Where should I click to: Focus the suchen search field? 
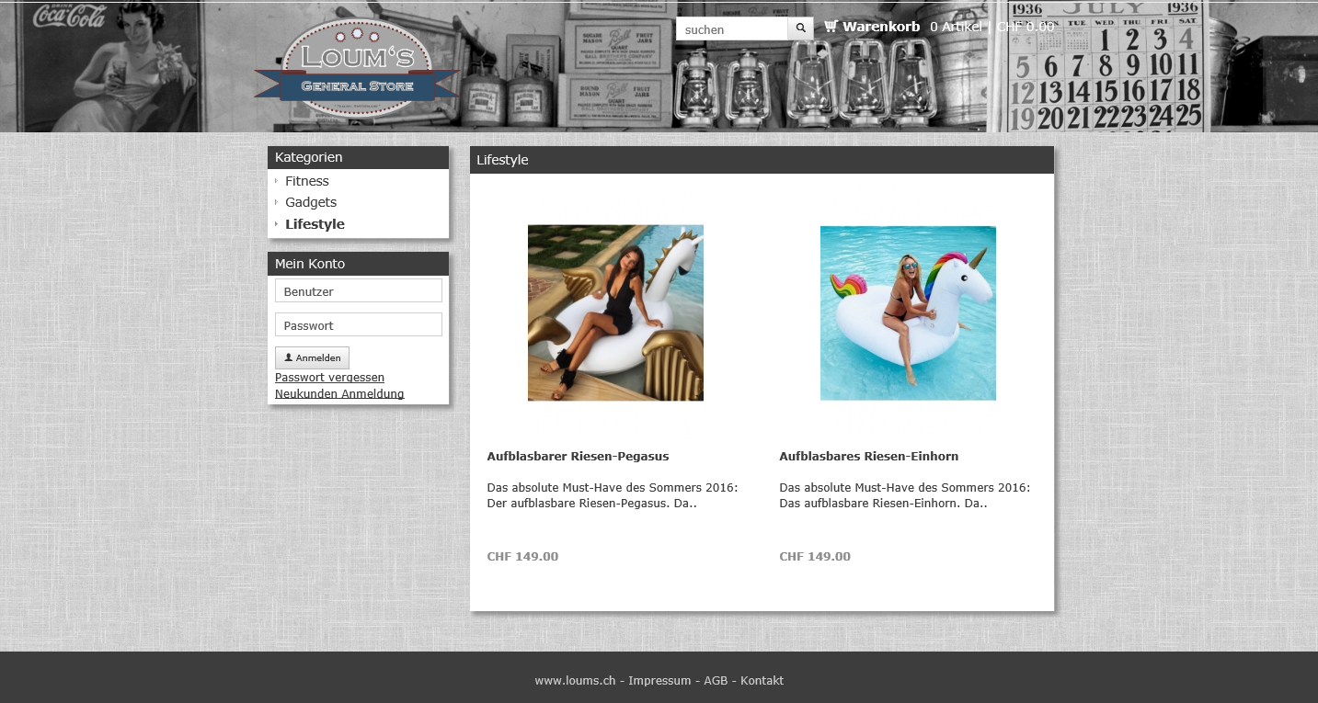tap(732, 29)
